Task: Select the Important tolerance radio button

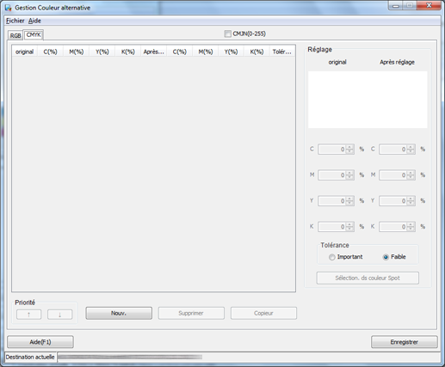Action: pos(332,257)
